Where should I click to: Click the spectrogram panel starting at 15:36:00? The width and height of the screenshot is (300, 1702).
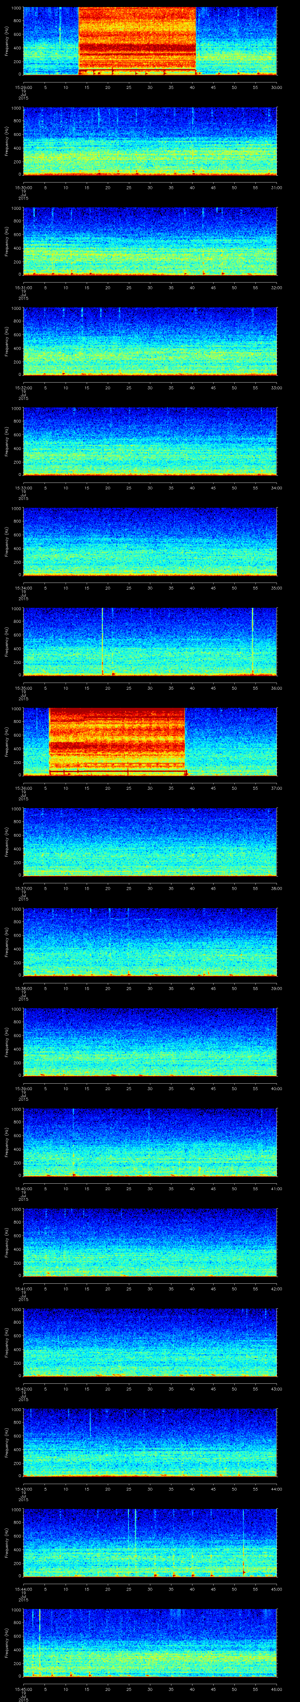[150, 742]
